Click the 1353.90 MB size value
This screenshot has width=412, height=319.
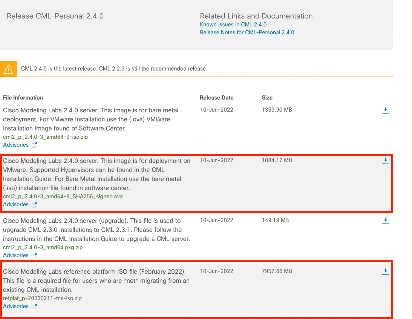[x=277, y=110]
